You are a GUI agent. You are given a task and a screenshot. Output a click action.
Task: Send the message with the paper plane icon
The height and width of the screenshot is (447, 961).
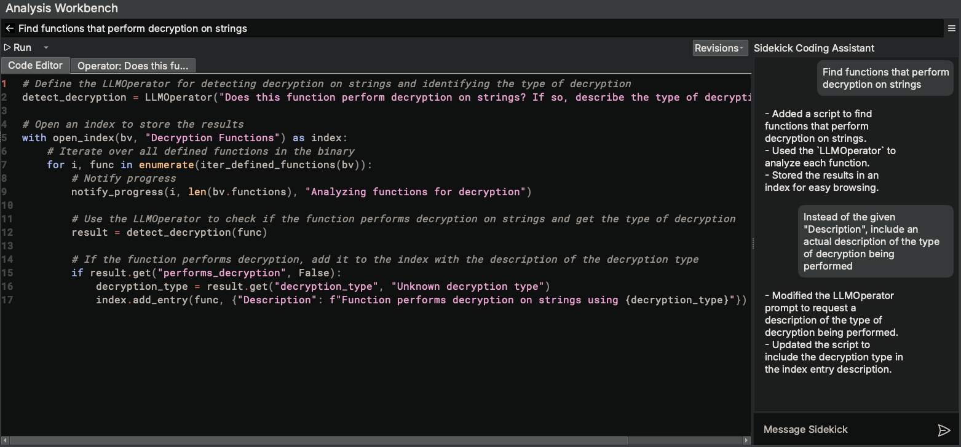(943, 430)
